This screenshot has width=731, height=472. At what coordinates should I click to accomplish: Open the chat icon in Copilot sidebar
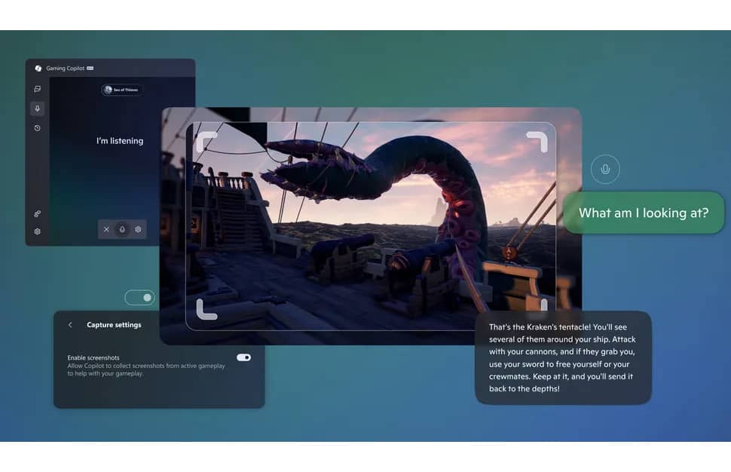coord(37,89)
